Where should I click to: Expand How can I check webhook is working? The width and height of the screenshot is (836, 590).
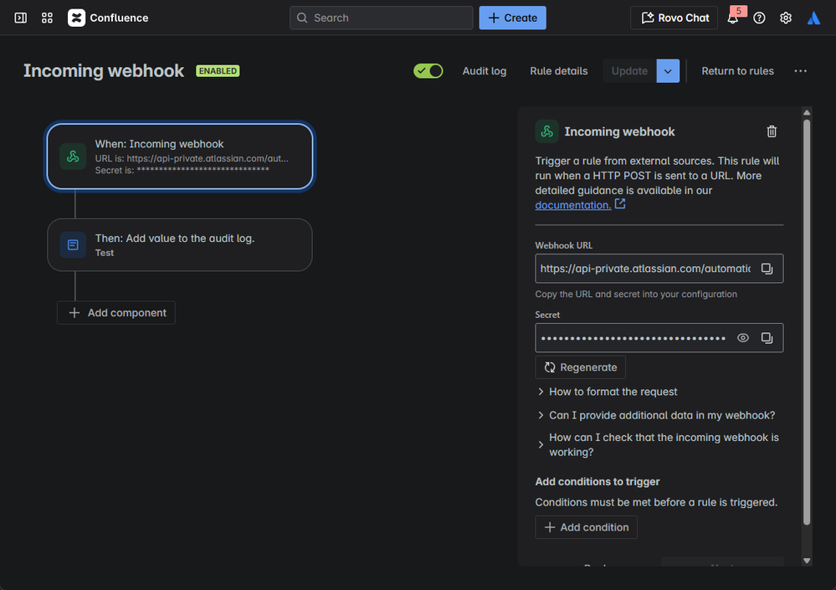(x=659, y=444)
